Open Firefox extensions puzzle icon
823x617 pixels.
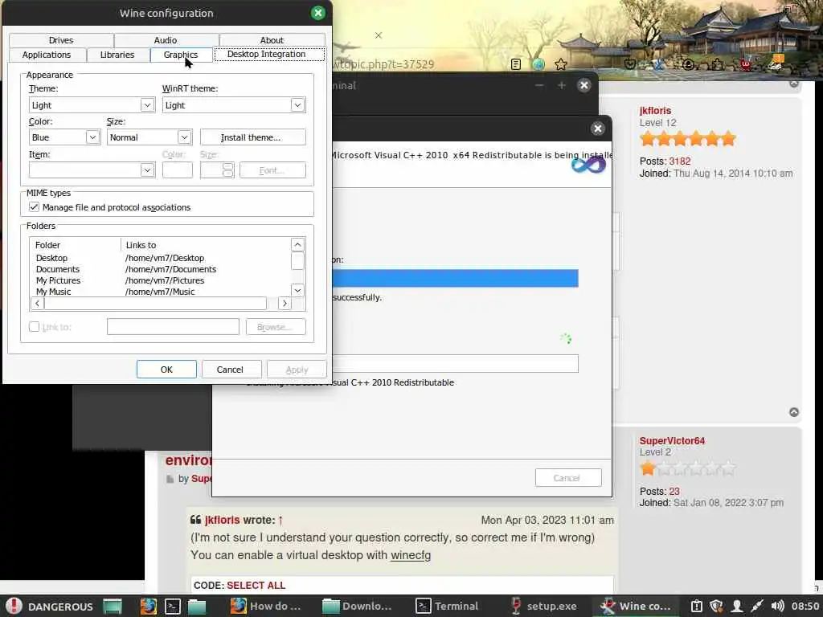tap(718, 64)
